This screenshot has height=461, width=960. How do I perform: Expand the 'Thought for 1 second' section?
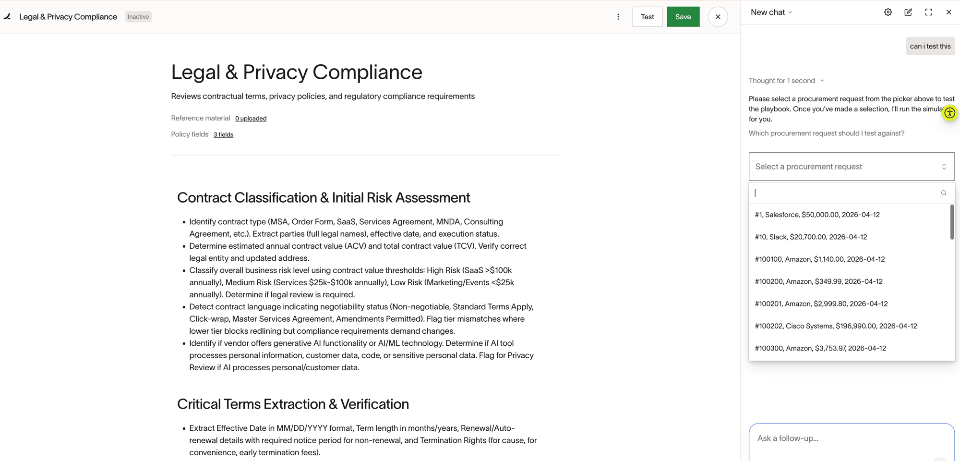click(x=786, y=81)
